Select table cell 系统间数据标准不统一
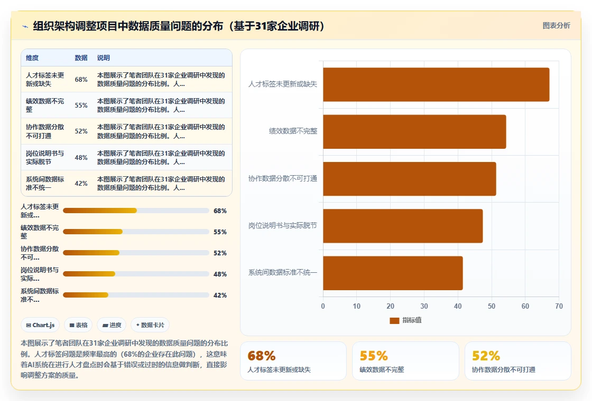Screen dimensions: 592x401 coord(45,183)
